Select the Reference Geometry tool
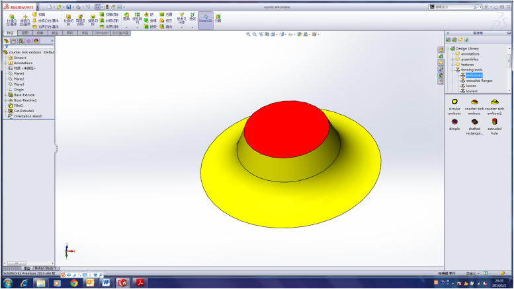The image size is (514, 289). click(x=182, y=18)
